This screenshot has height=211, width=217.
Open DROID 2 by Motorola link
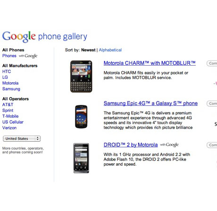click(131, 145)
